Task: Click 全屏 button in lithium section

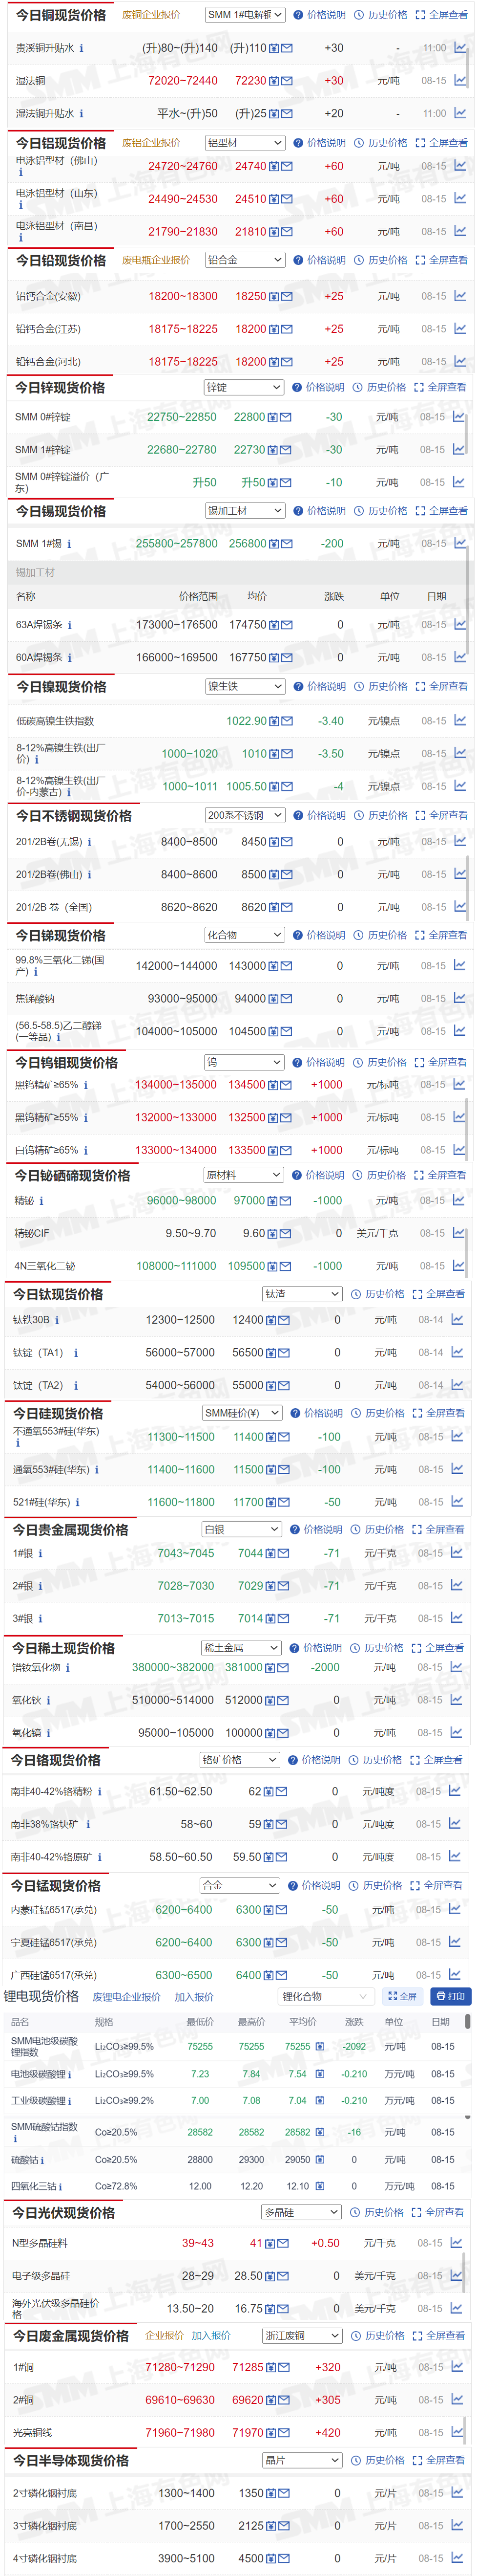Action: (x=403, y=1997)
